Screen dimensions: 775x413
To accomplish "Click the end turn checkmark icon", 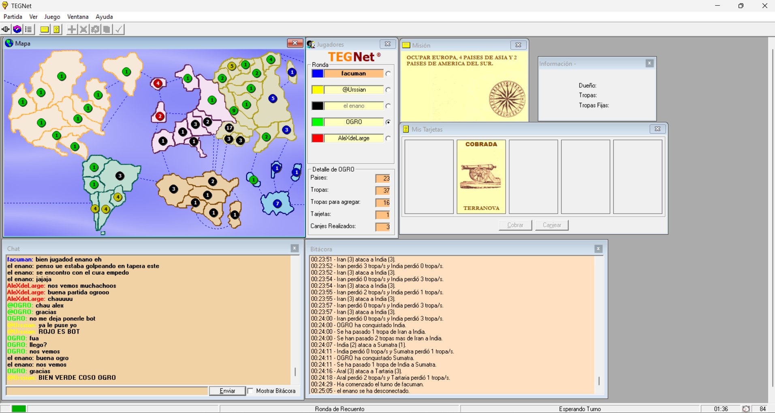I will [x=118, y=29].
